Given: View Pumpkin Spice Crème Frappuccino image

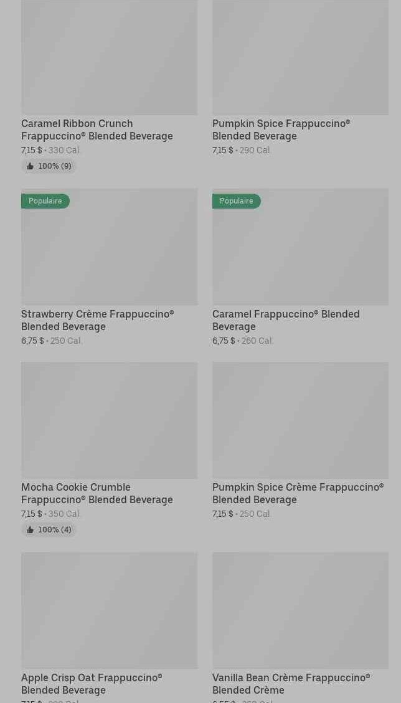Looking at the screenshot, I should [x=300, y=420].
